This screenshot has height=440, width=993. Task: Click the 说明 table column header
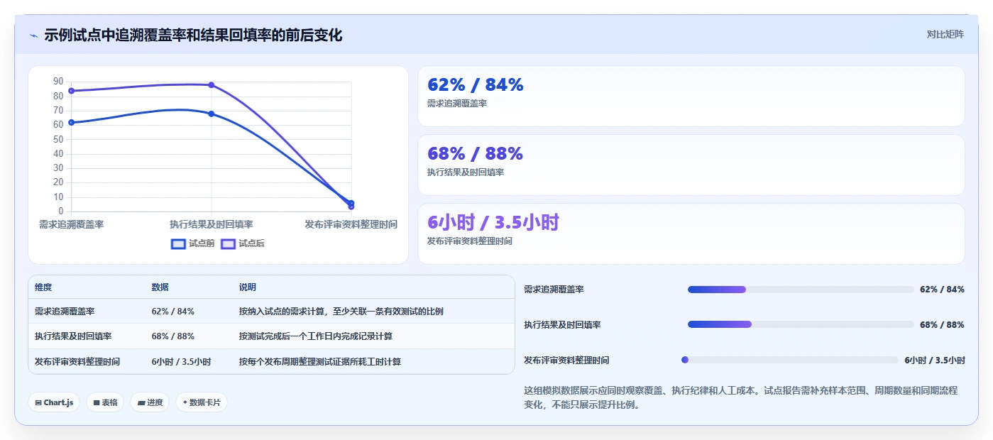pos(248,287)
